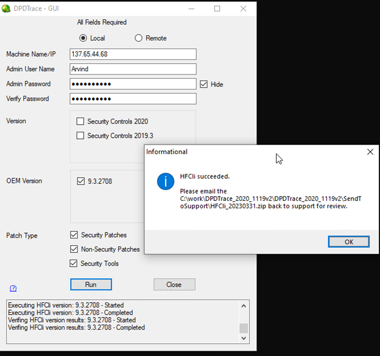This screenshot has width=380, height=356.
Task: Click into the Machine Name/IP field
Action: point(133,54)
